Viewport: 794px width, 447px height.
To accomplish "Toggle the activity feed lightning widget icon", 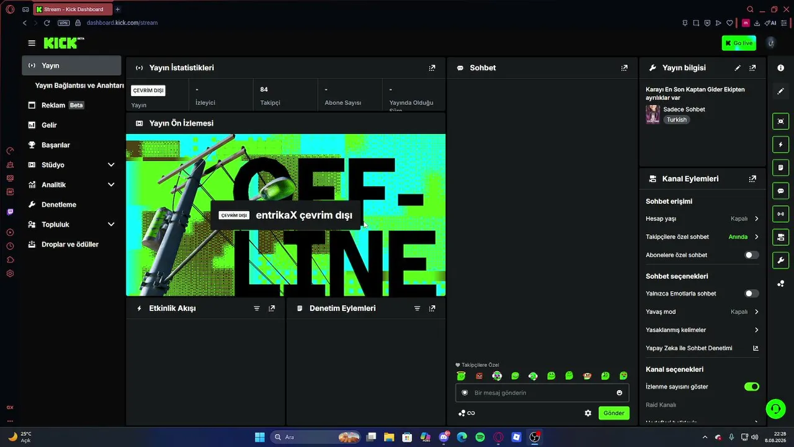I will tap(780, 145).
